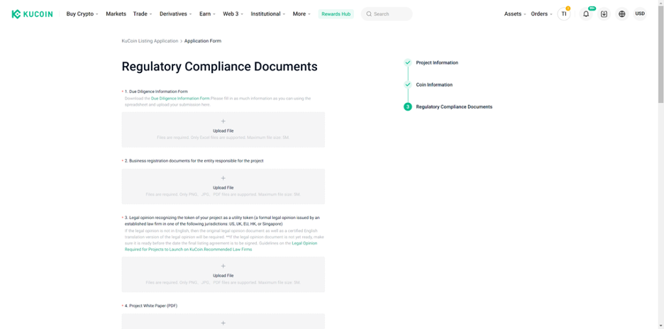Click the Project Information step checkmark
The image size is (664, 329).
[408, 62]
